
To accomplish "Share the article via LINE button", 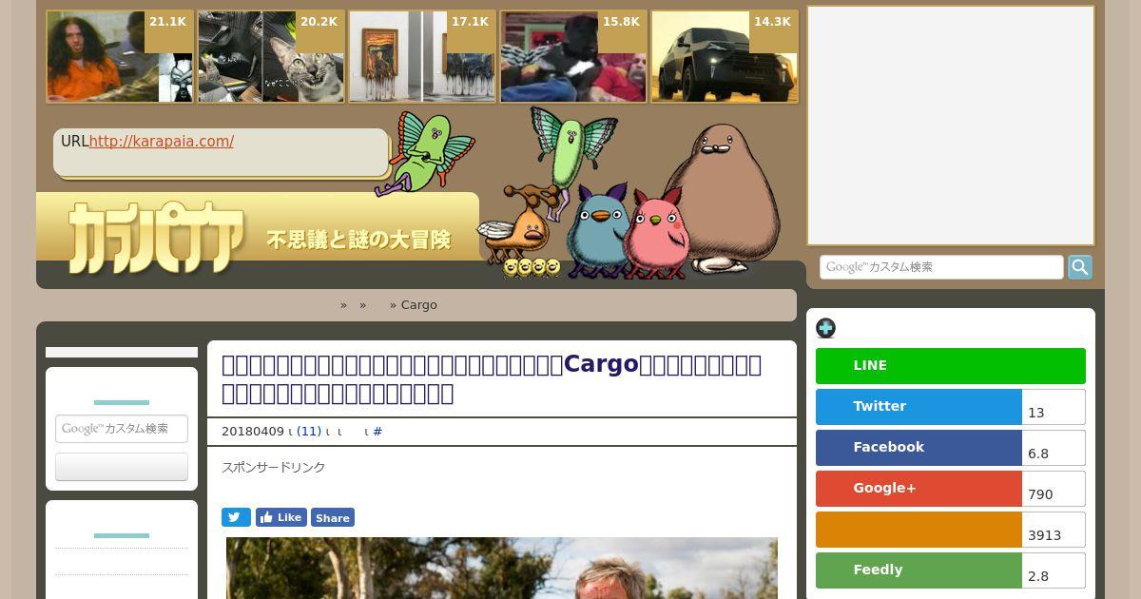I will pyautogui.click(x=950, y=366).
